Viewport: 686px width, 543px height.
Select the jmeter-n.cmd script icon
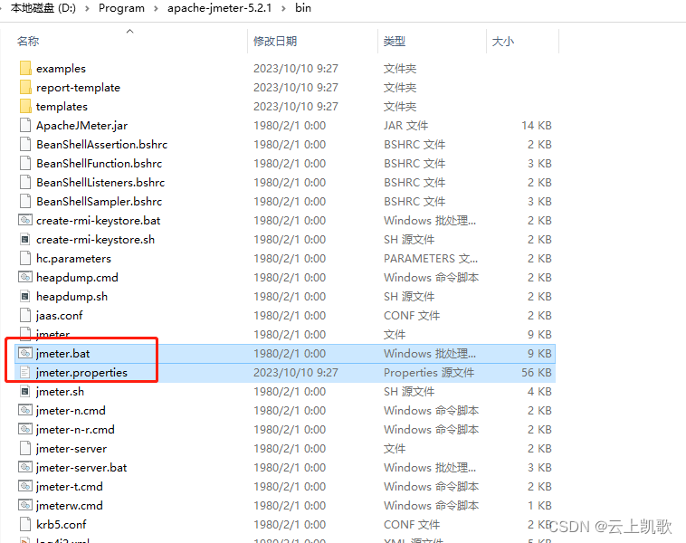coord(25,411)
